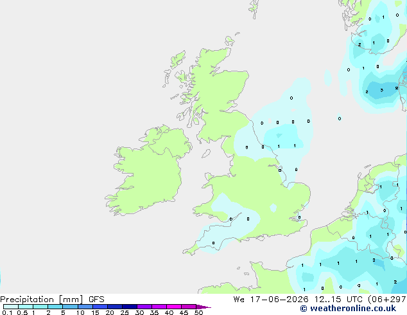Image resolution: width=407 pixels, height=315 pixels.
Task: Click the "Precipitation" title word
Action: click(27, 300)
